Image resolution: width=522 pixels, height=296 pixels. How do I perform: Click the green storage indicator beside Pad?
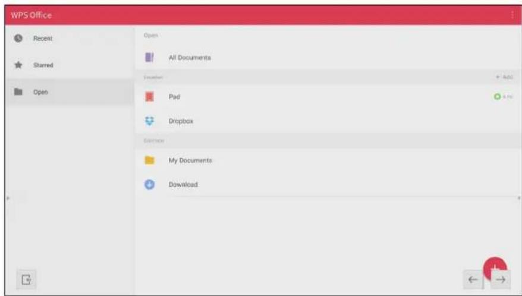497,96
